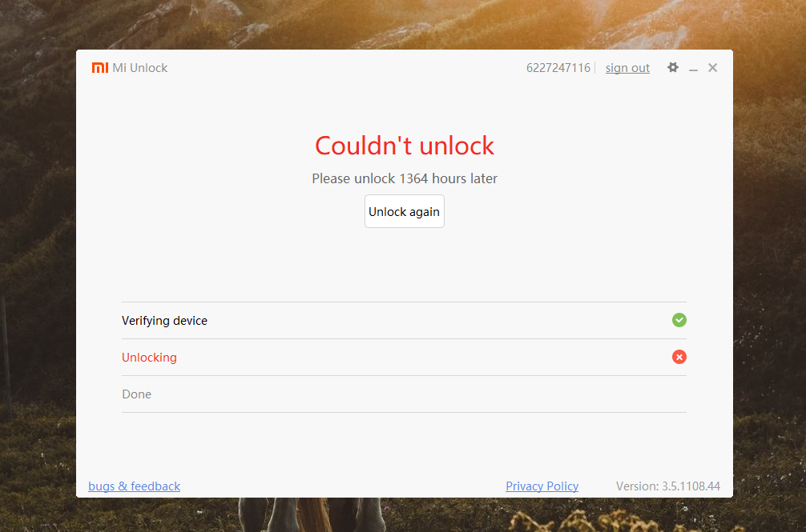Minimize the Mi Unlock window

[x=693, y=68]
